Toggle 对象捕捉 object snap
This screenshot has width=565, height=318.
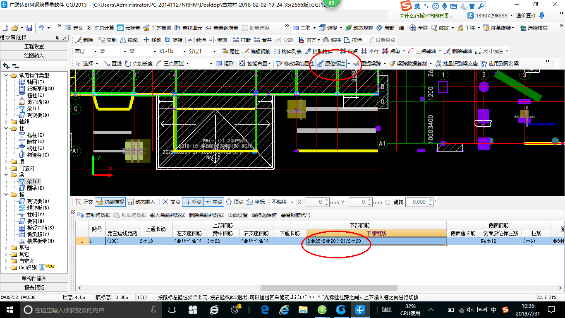pos(110,202)
